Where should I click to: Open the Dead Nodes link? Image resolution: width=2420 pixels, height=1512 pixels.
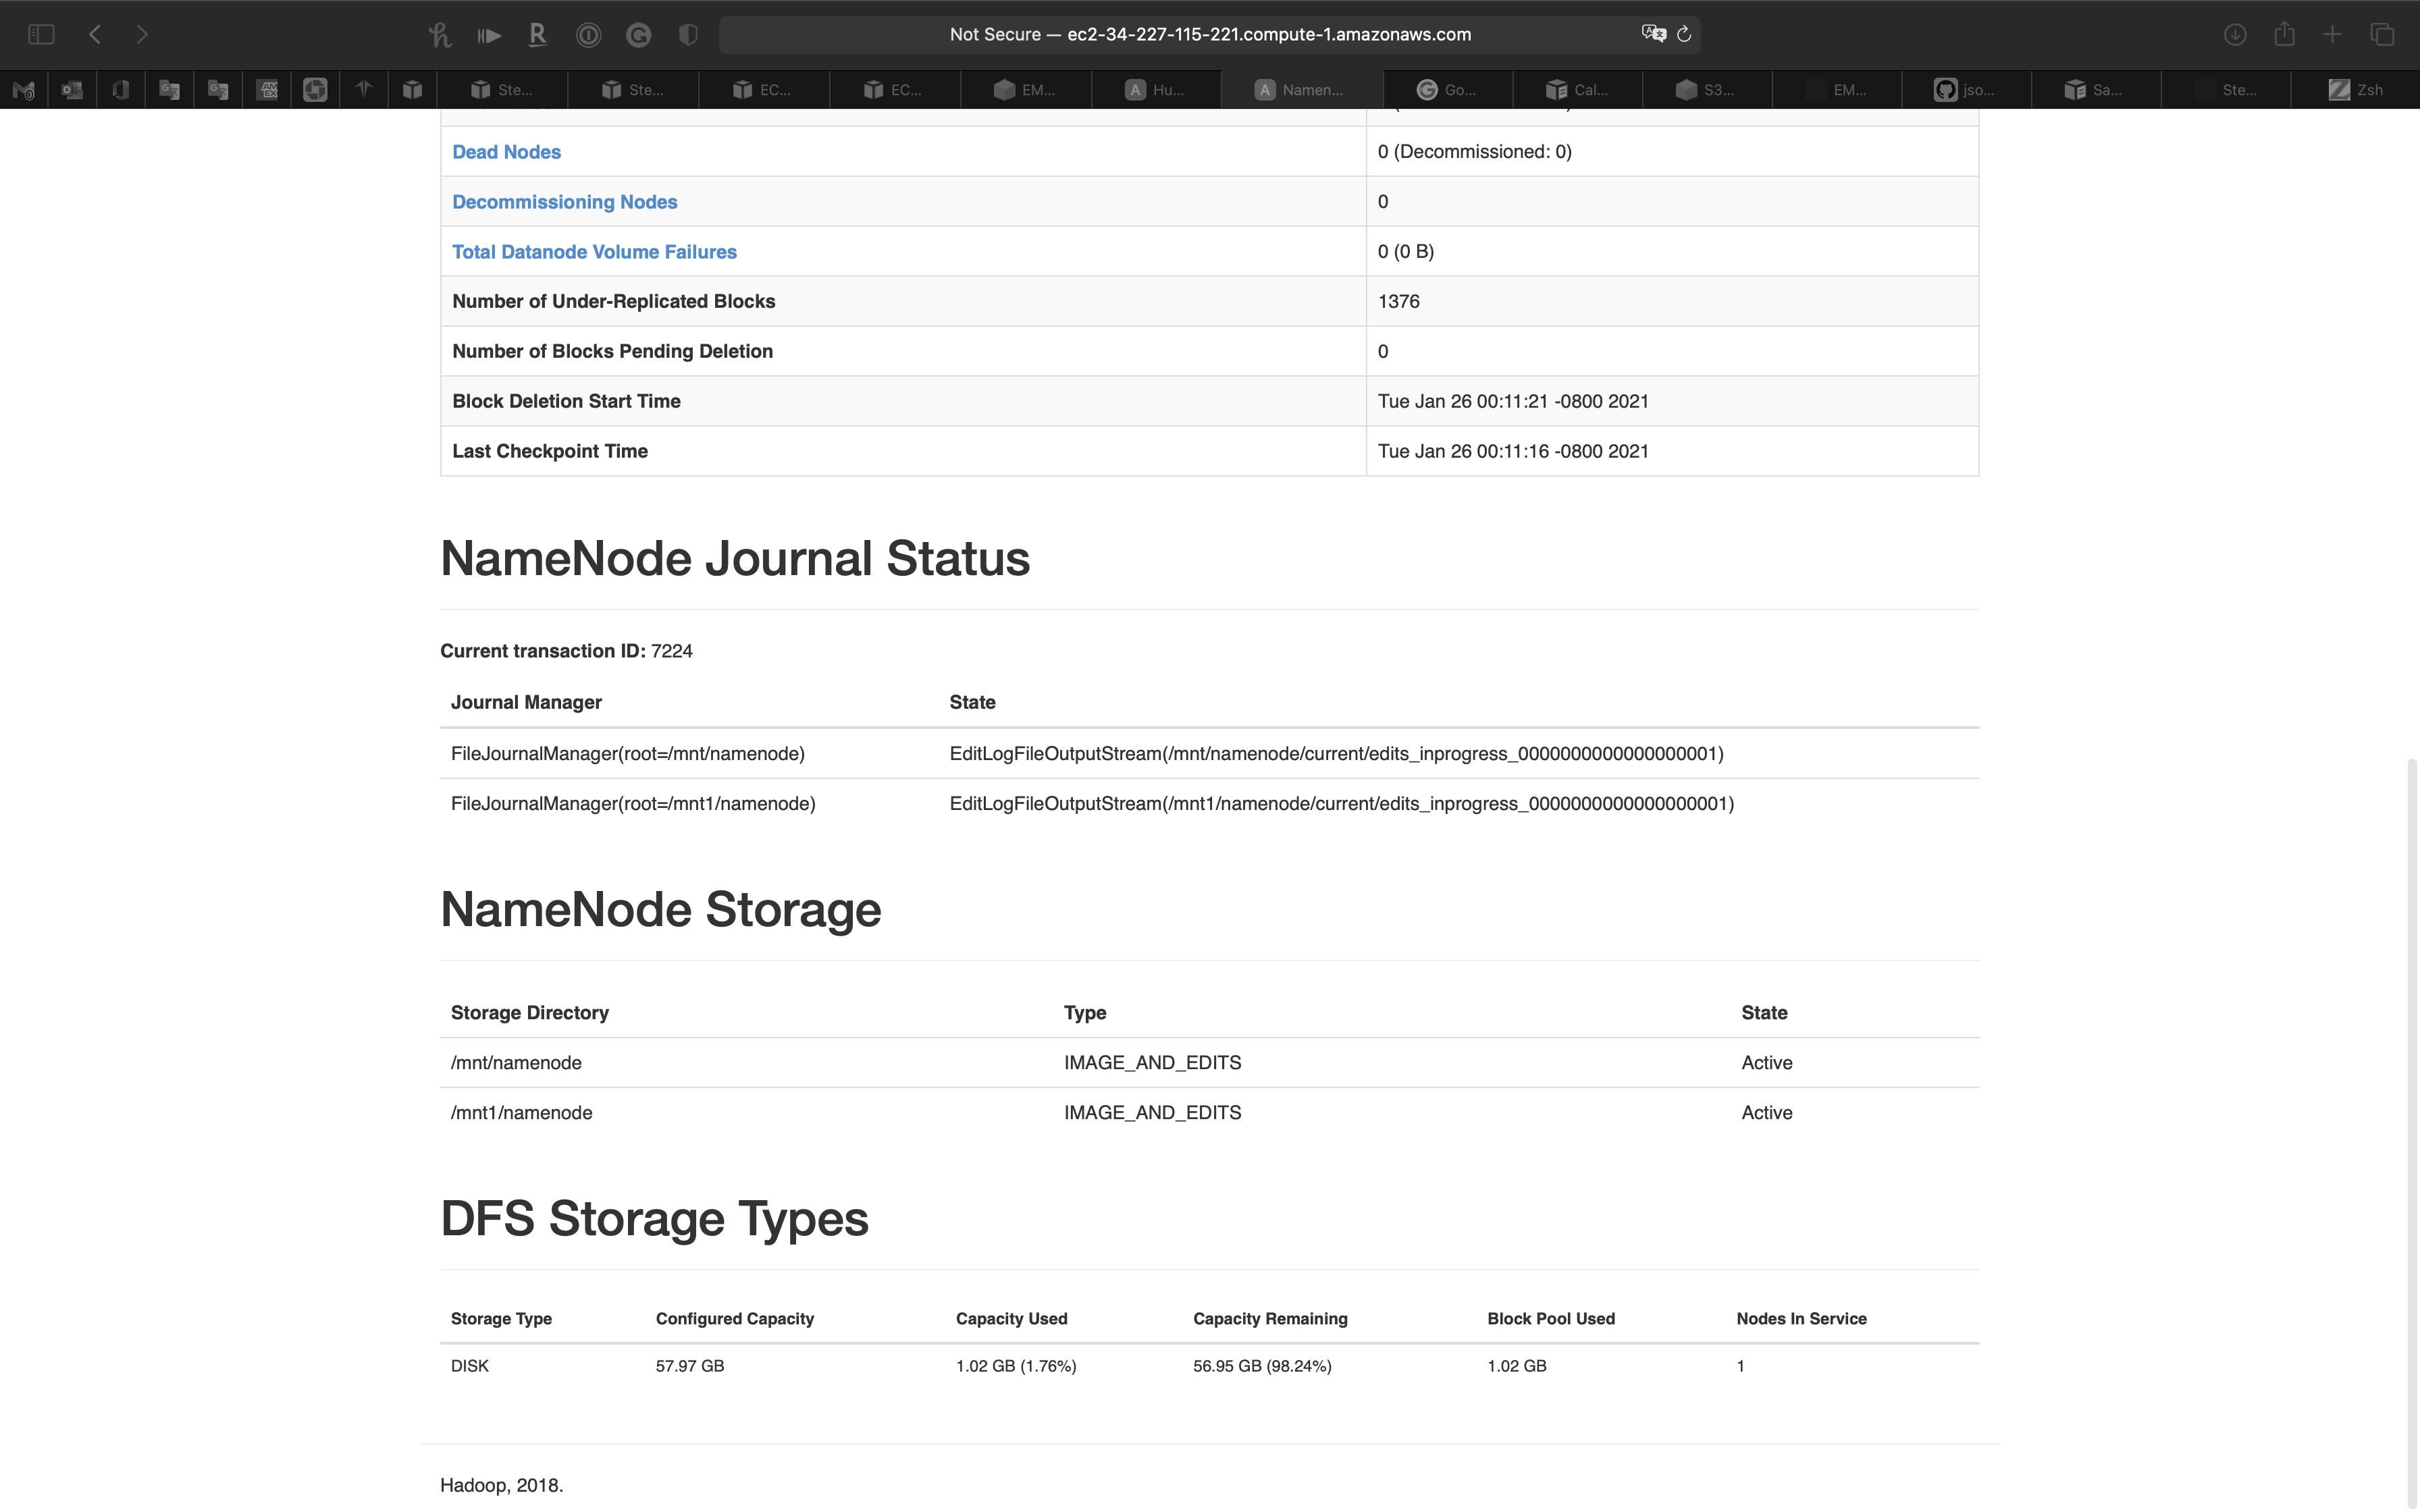coord(506,152)
